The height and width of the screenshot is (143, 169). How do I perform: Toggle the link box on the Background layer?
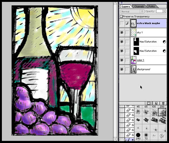(127, 69)
